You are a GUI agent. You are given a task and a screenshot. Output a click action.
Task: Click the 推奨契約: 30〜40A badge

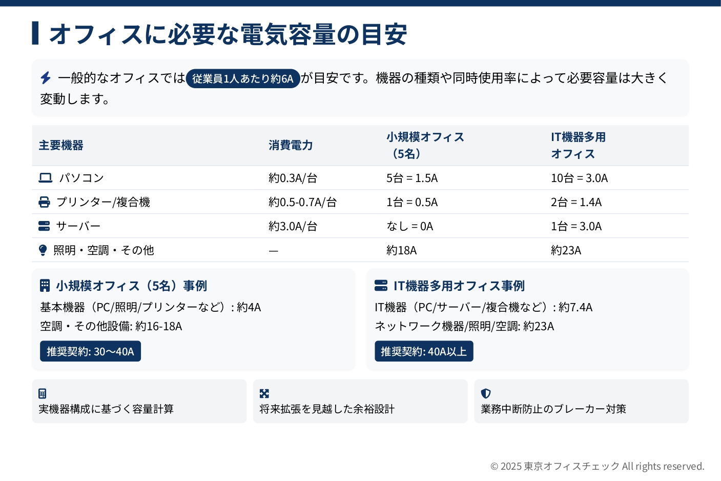click(x=90, y=351)
